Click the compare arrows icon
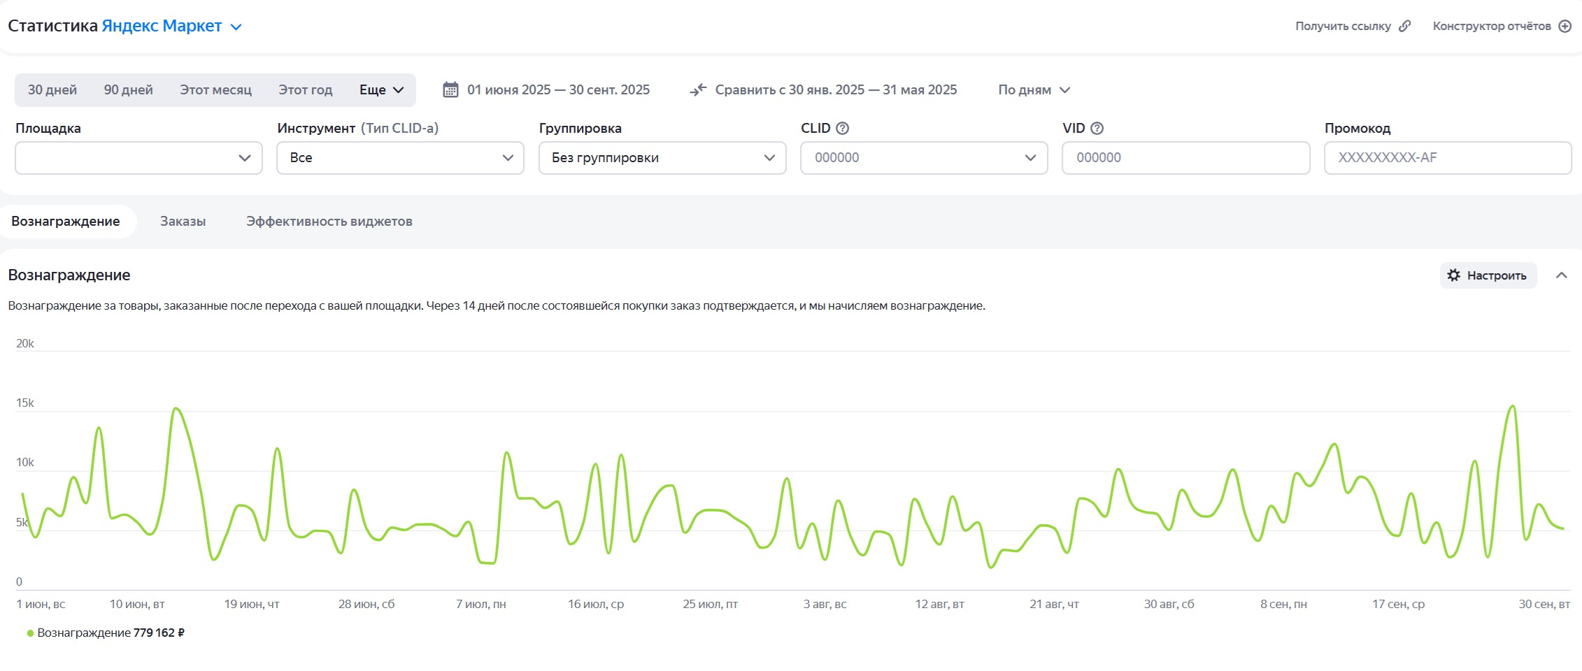 (x=698, y=89)
